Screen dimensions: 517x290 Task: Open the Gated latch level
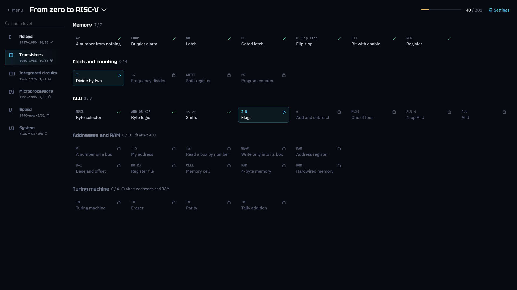click(263, 41)
